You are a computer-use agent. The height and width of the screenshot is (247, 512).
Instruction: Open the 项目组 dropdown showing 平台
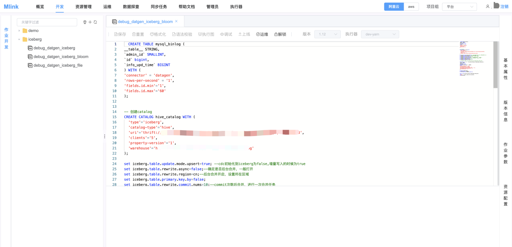point(459,7)
